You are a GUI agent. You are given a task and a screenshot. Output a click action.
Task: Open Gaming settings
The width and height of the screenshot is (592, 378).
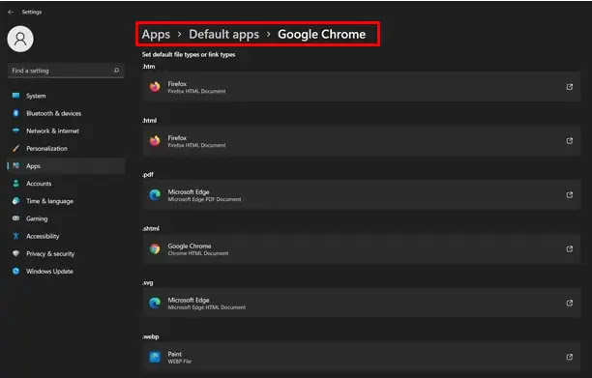pos(66,218)
